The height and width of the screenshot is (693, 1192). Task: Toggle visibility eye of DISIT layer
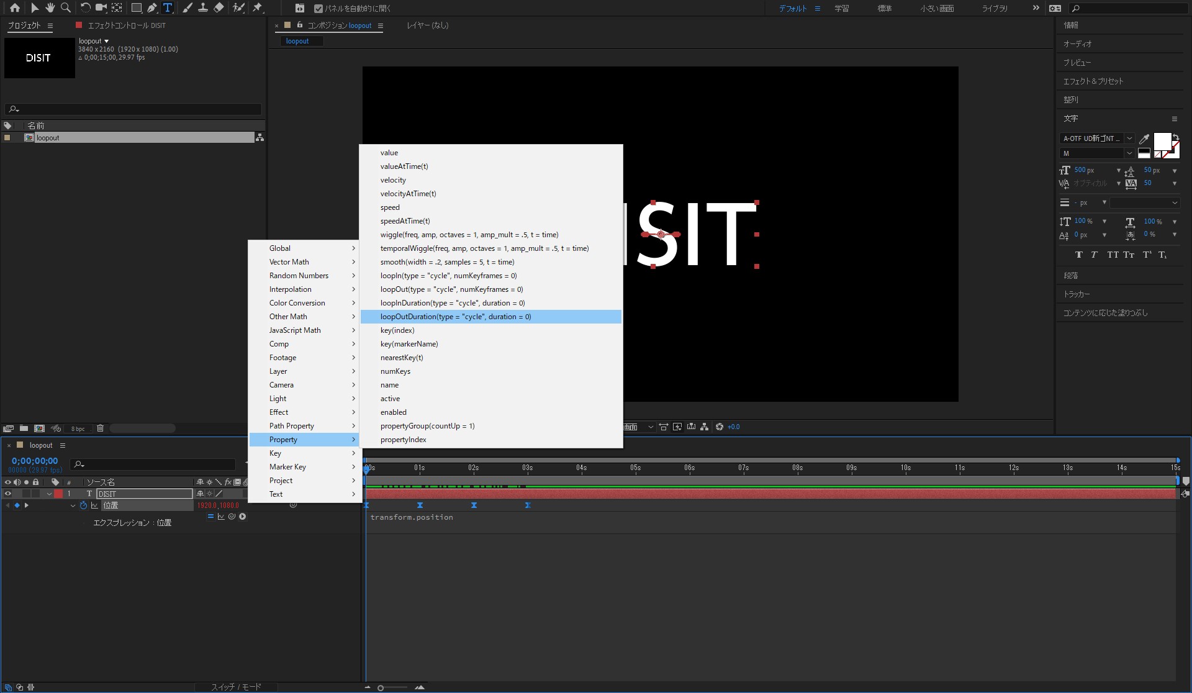(8, 494)
